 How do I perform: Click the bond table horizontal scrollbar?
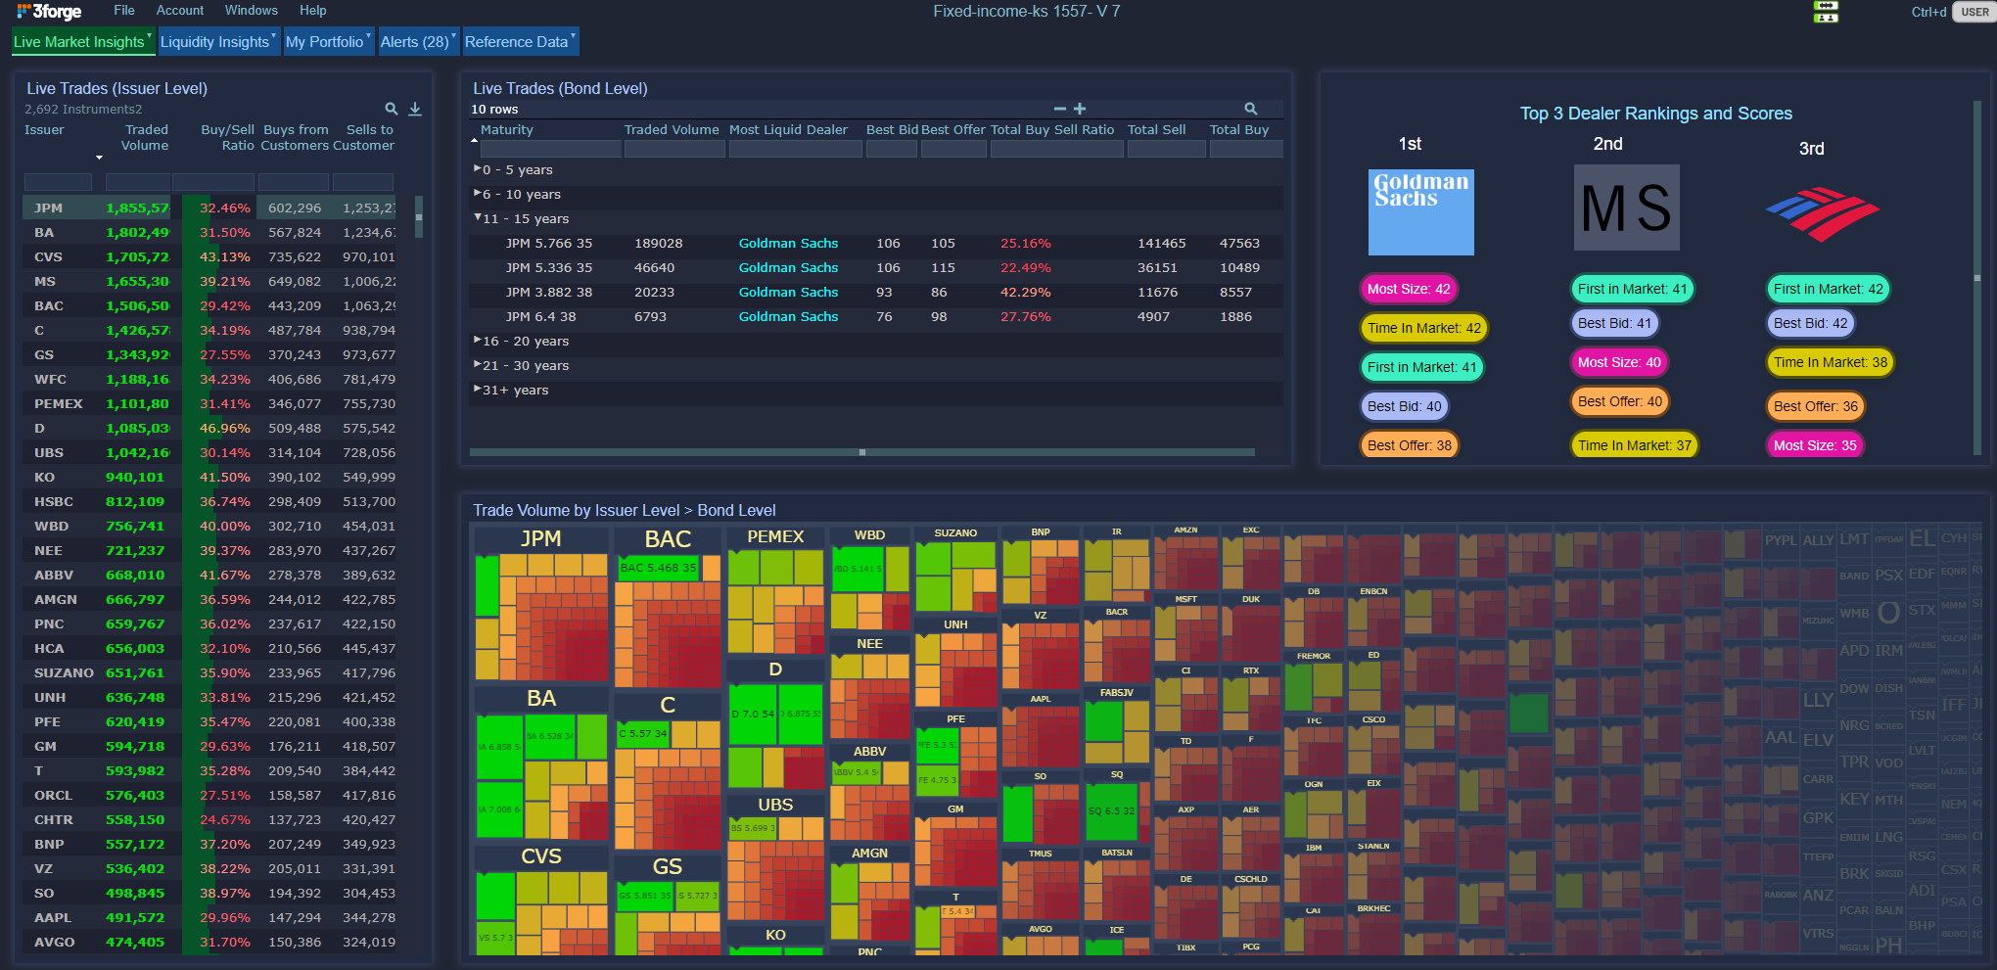tap(861, 452)
